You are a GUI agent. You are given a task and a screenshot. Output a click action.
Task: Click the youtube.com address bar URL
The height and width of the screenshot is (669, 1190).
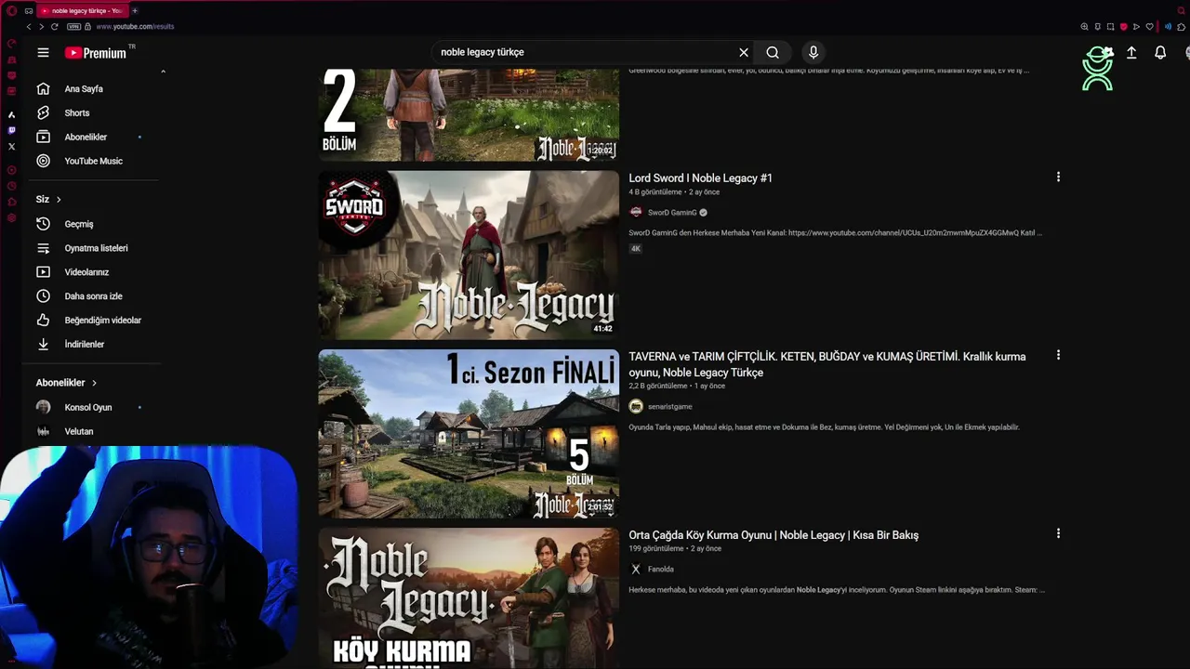[x=135, y=27]
